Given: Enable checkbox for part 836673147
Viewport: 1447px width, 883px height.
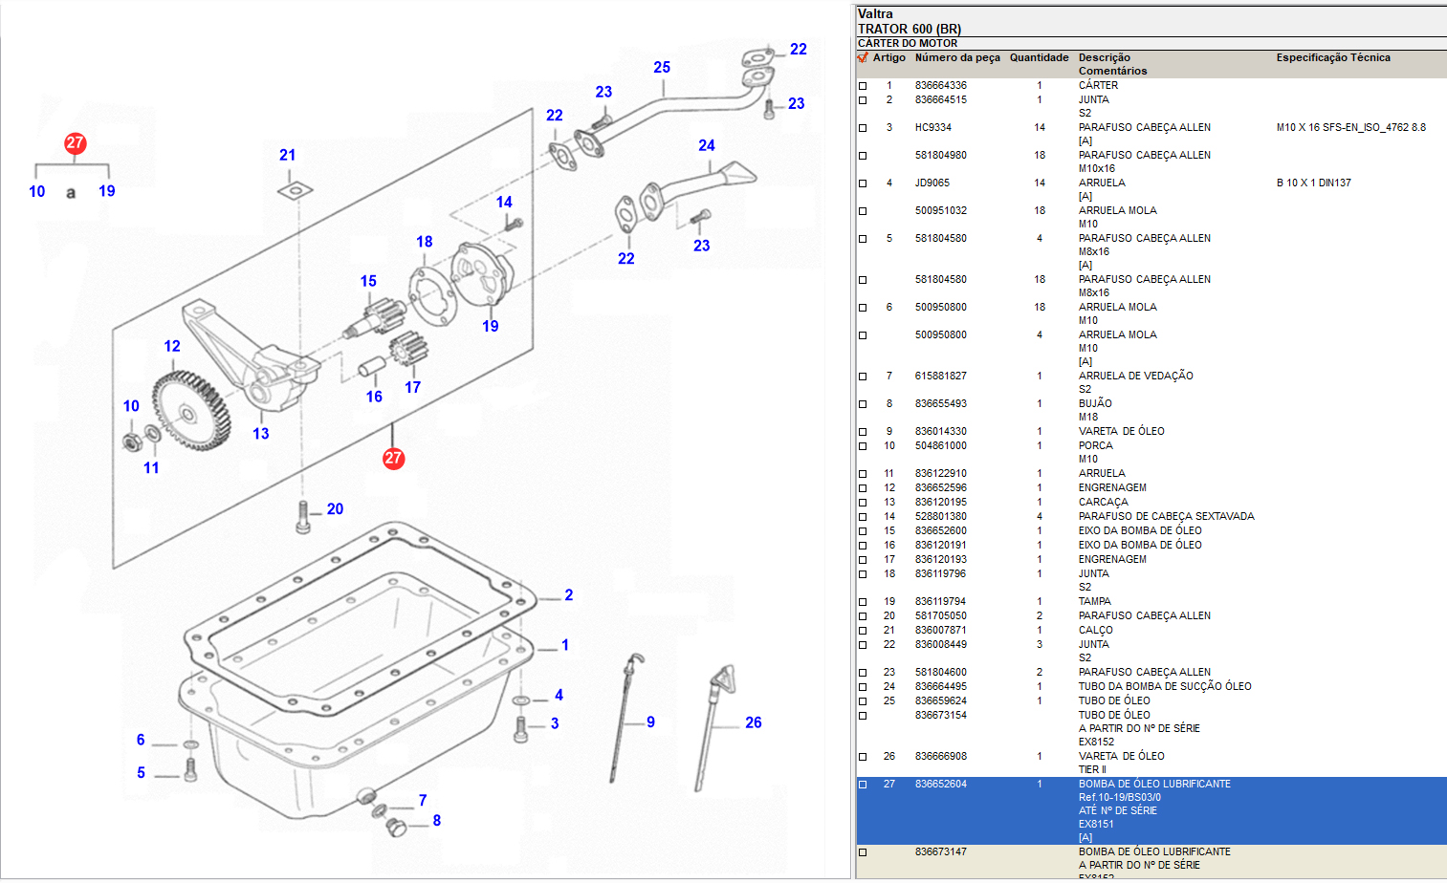Looking at the screenshot, I should [x=863, y=852].
